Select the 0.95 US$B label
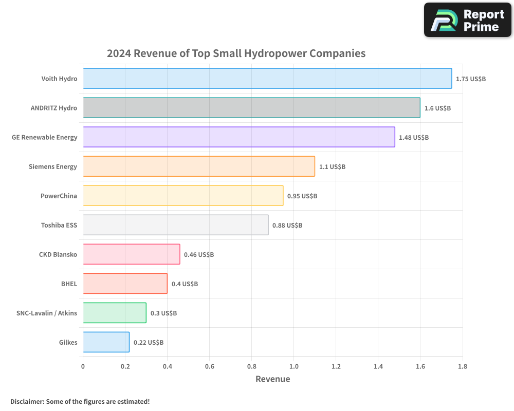The width and height of the screenshot is (514, 411). (303, 196)
